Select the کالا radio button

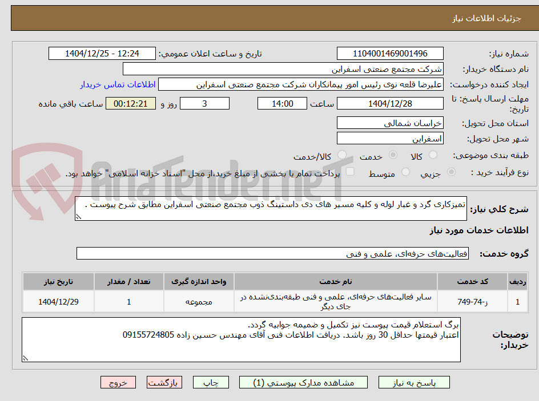click(433, 155)
